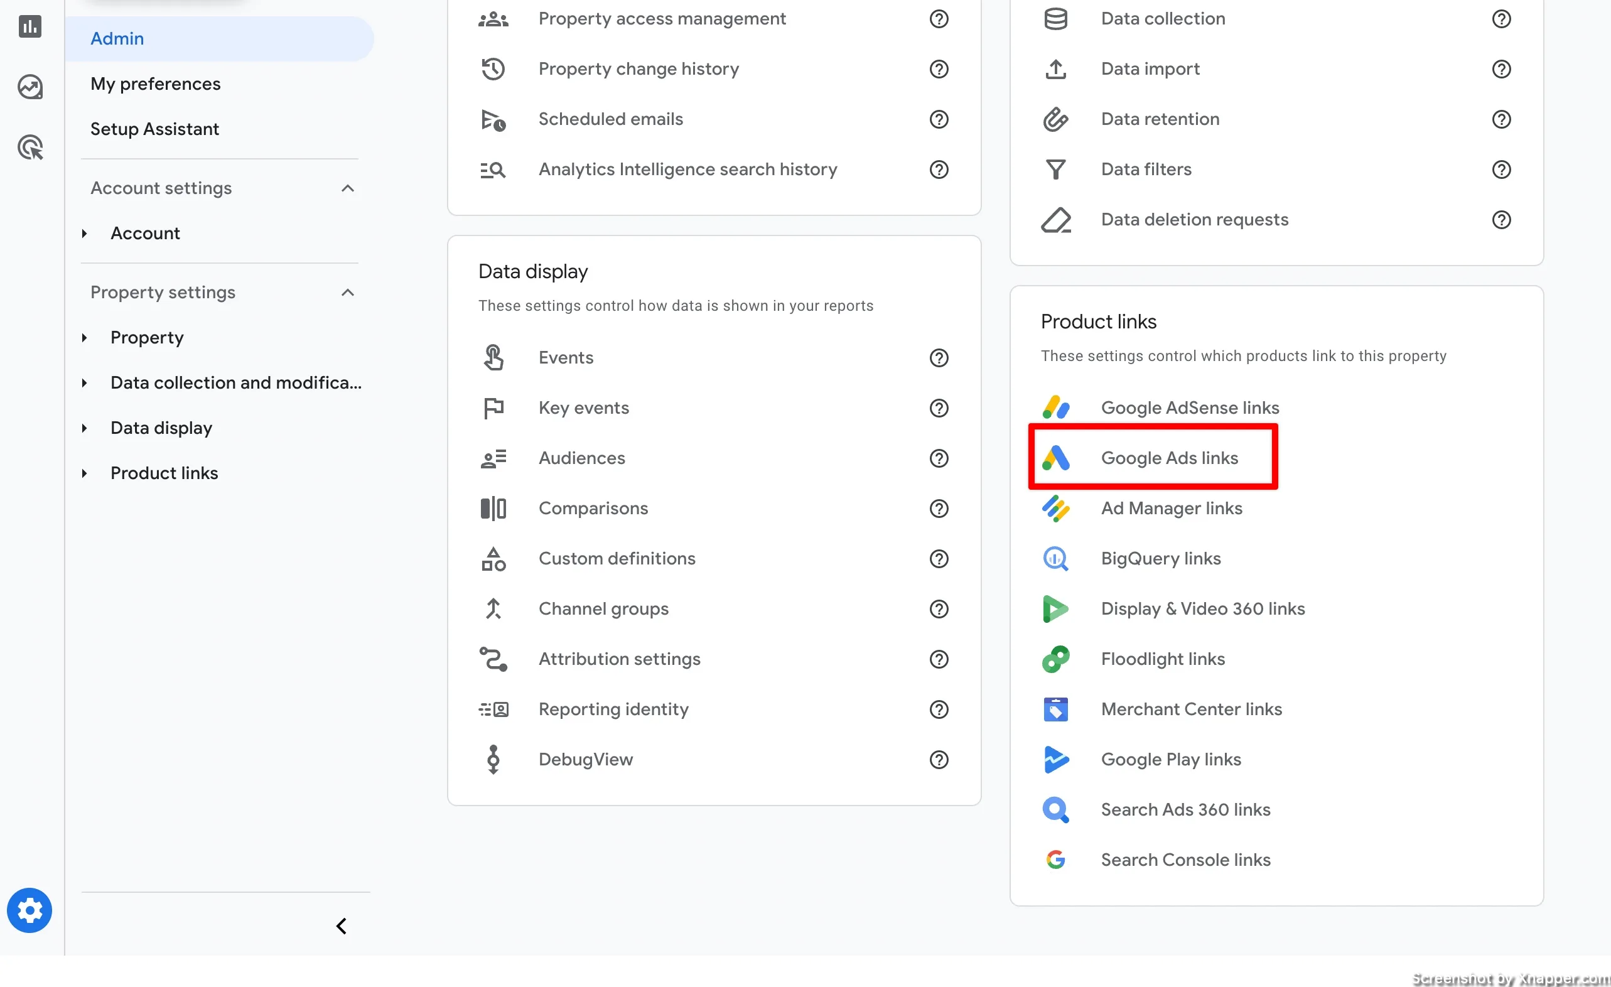Screen dimensions: 1611x987
Task: Open Analytics Intelligence search history link
Action: 687,170
